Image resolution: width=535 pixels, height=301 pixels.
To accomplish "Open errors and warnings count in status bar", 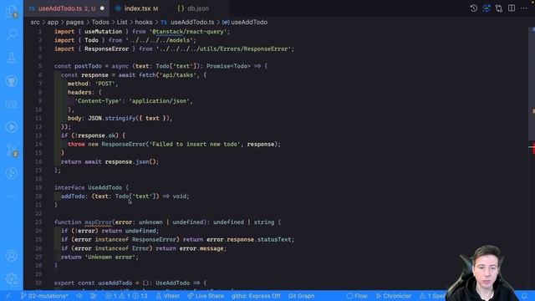I will click(126, 296).
